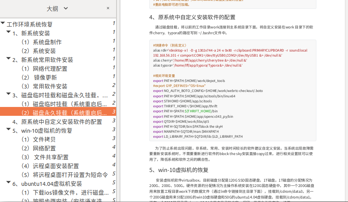348x202 pixels.
Task: Select （1）网络代理配置 in outline
Action: [44, 68]
